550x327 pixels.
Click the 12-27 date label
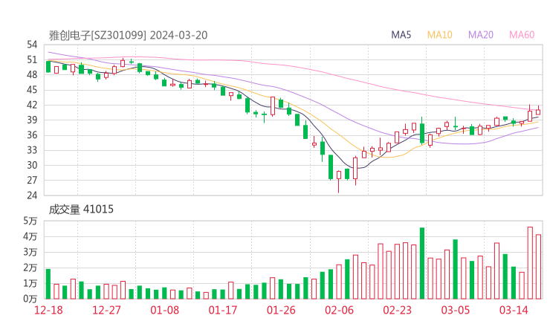pos(106,310)
